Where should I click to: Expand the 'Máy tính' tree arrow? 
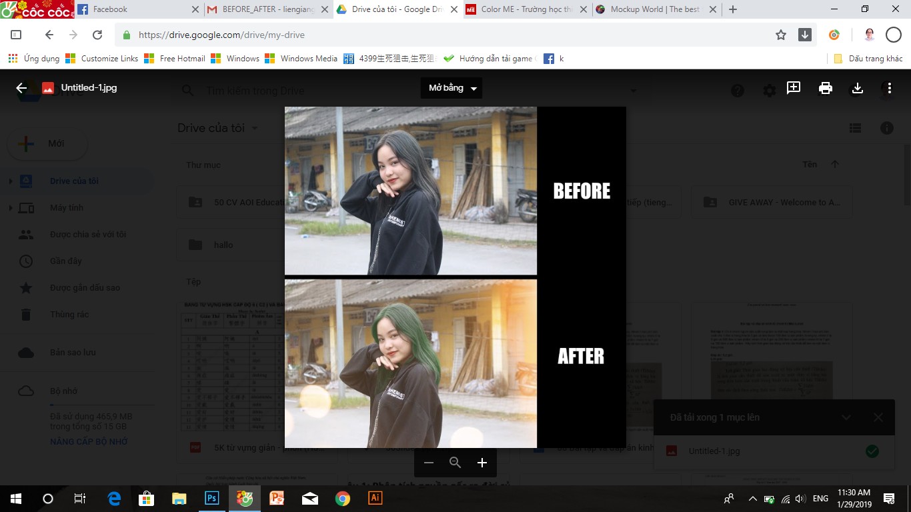10,208
